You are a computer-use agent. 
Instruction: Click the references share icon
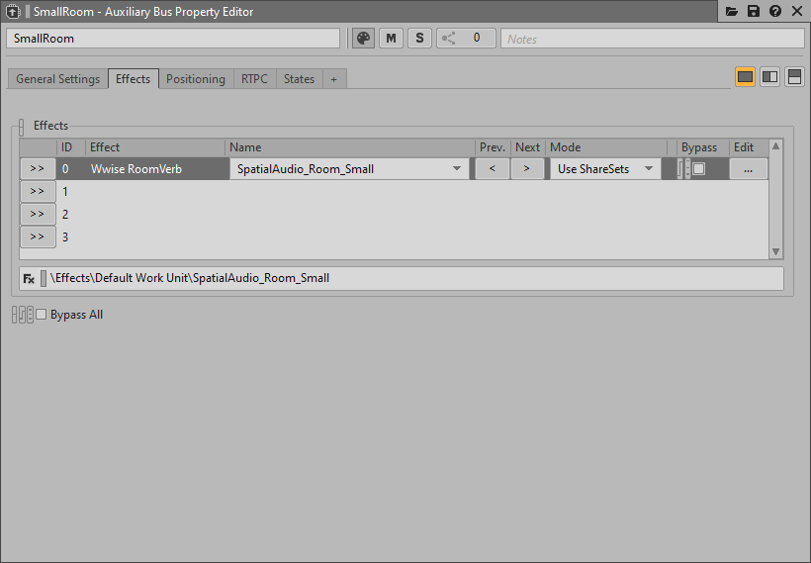click(450, 39)
